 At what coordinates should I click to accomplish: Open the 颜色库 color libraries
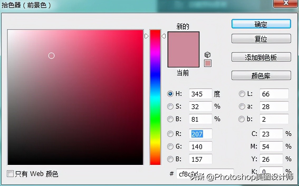tap(261, 75)
